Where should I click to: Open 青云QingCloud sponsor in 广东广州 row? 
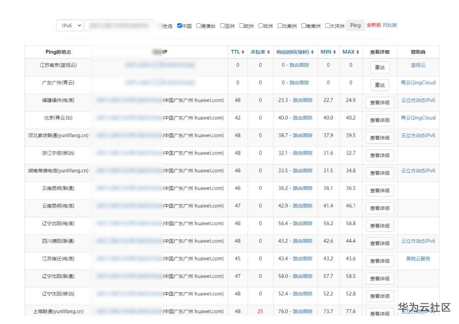point(418,83)
